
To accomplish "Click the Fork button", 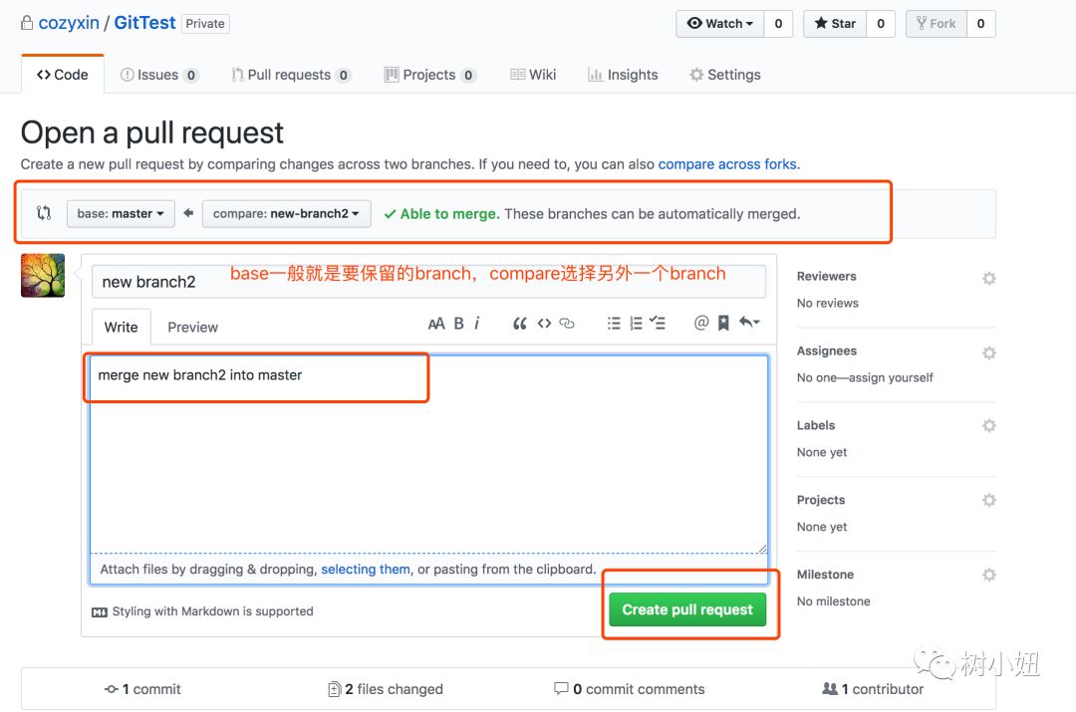I will tap(936, 23).
